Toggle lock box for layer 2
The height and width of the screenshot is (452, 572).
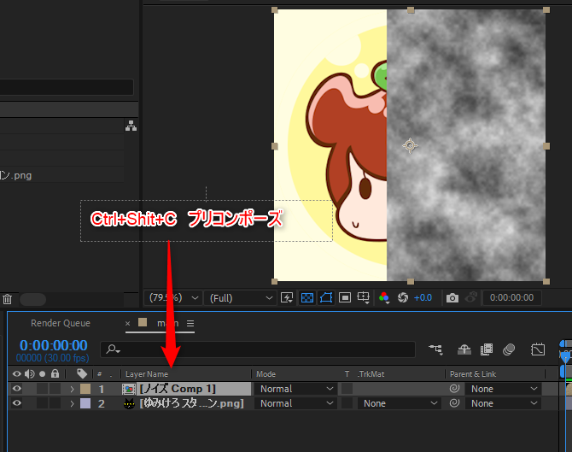[x=55, y=403]
